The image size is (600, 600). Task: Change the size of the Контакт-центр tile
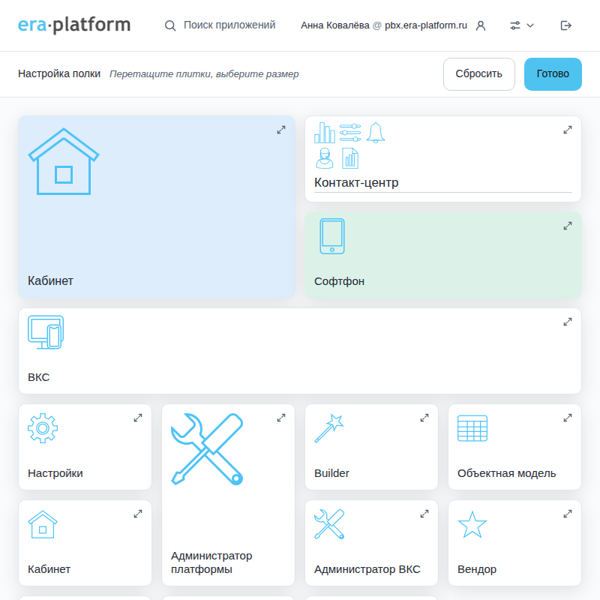click(568, 130)
